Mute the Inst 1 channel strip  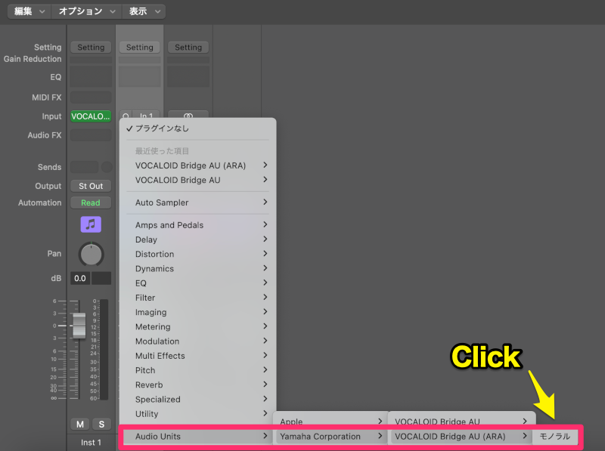tap(80, 424)
